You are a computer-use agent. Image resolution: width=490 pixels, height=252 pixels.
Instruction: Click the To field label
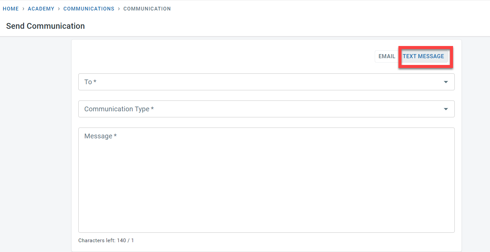(x=90, y=82)
